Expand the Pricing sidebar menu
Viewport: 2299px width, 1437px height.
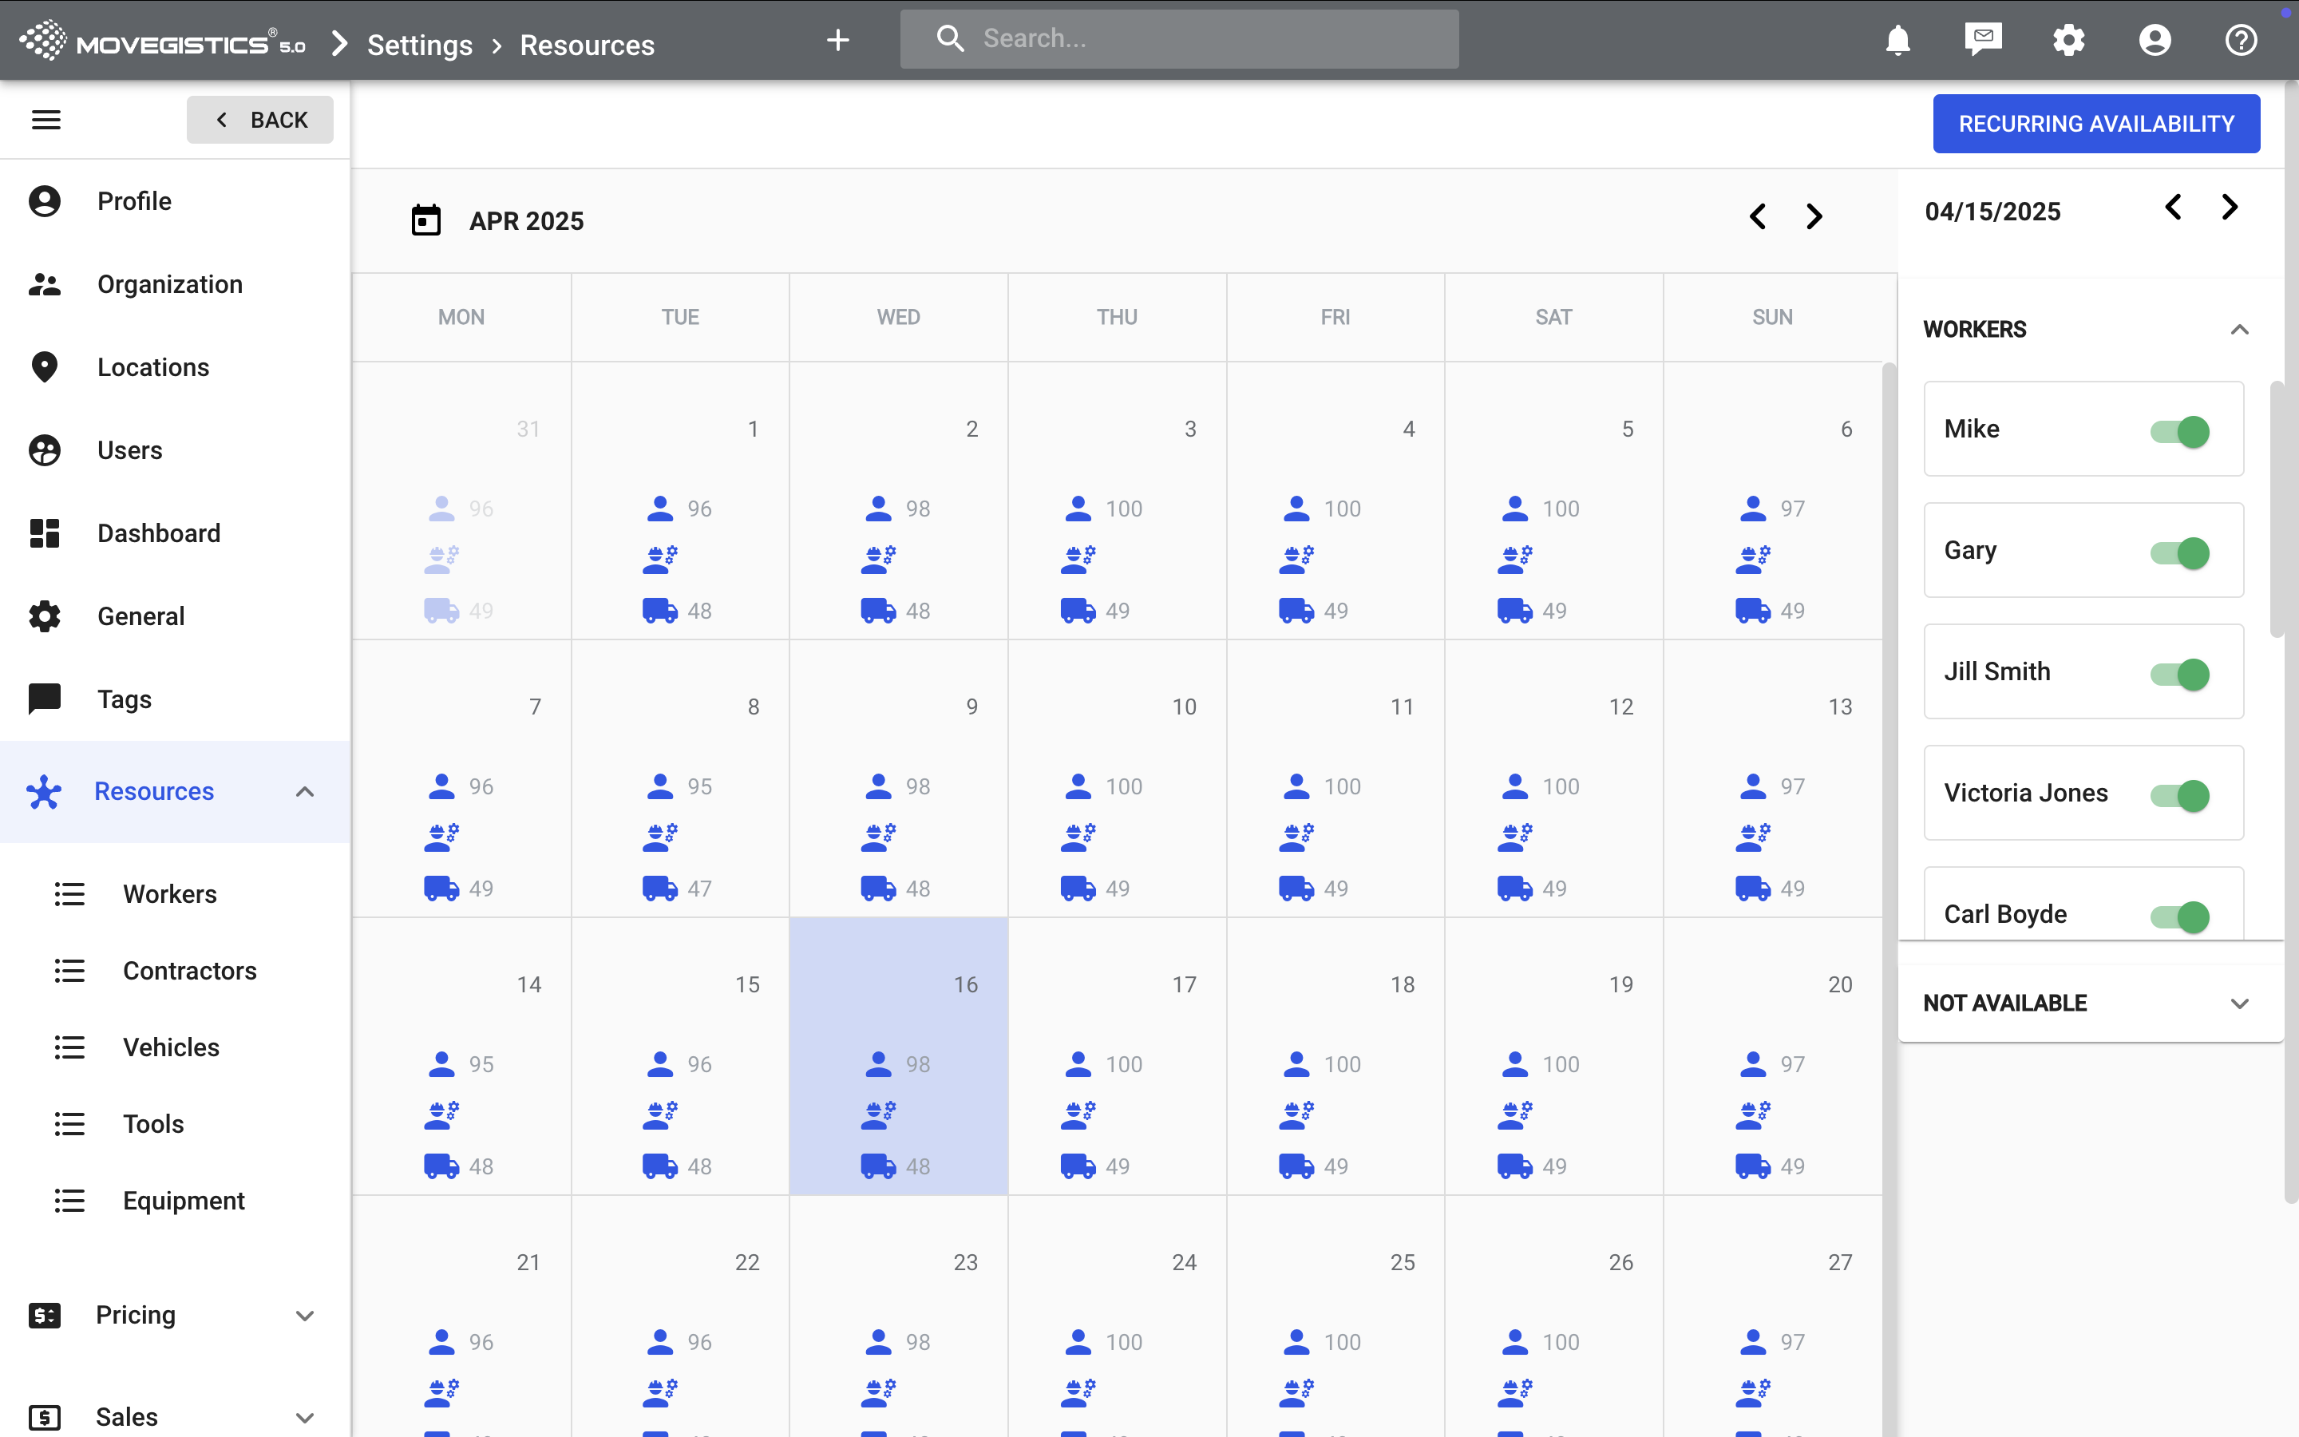304,1316
